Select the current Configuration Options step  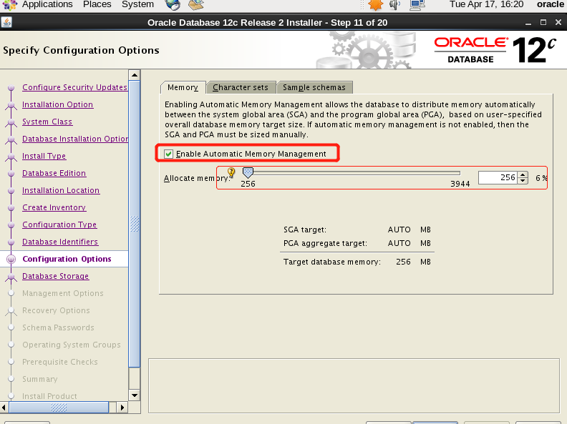(67, 259)
